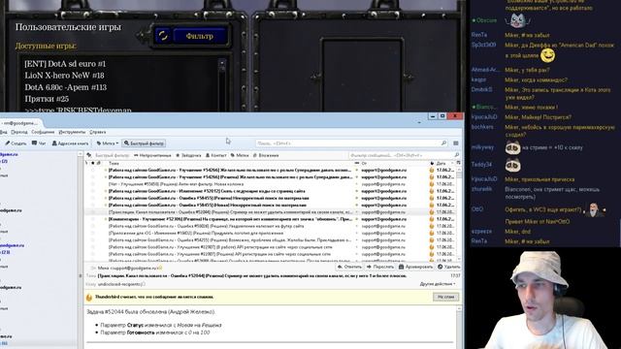621x349 pixels.
Task: Toggle spam flame on "Изменение #52012" row
Action: (432, 191)
